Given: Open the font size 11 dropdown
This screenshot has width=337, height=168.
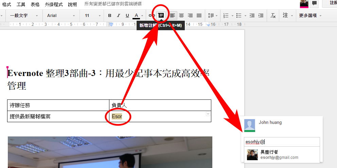Looking at the screenshot, I should point(93,16).
